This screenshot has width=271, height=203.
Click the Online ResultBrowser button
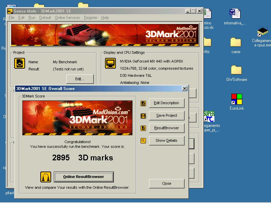(x=84, y=177)
